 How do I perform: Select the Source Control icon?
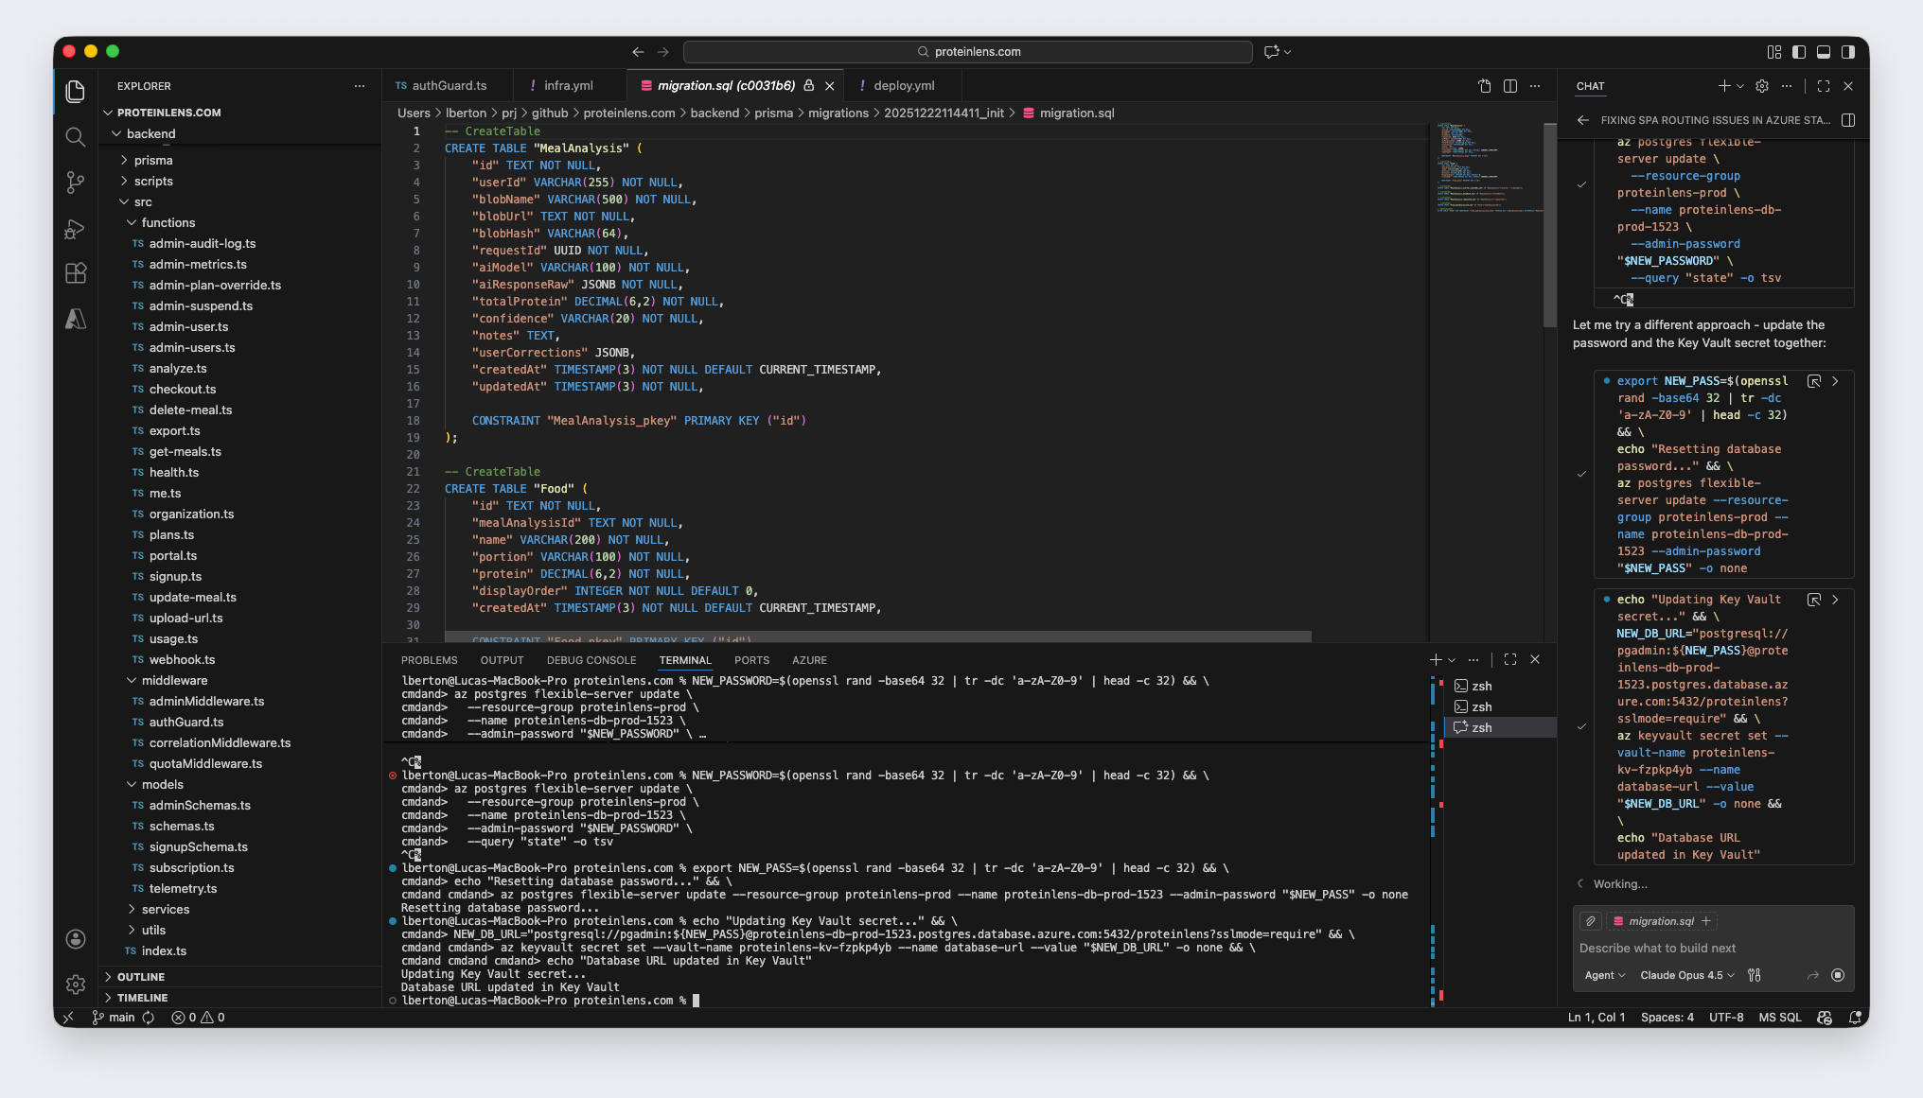tap(76, 183)
